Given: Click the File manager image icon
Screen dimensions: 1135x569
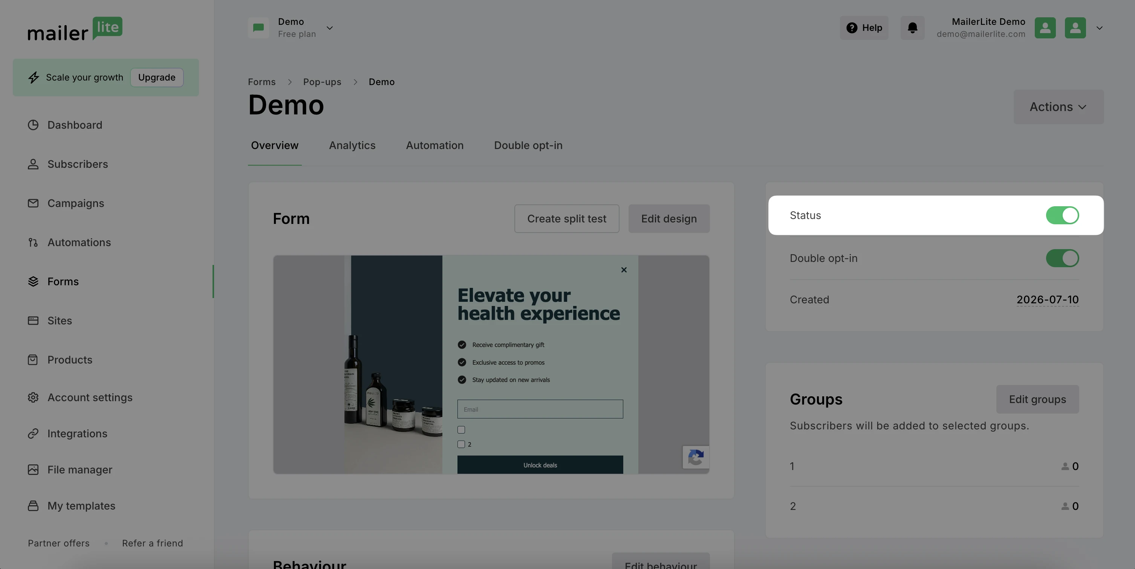Looking at the screenshot, I should pyautogui.click(x=33, y=470).
